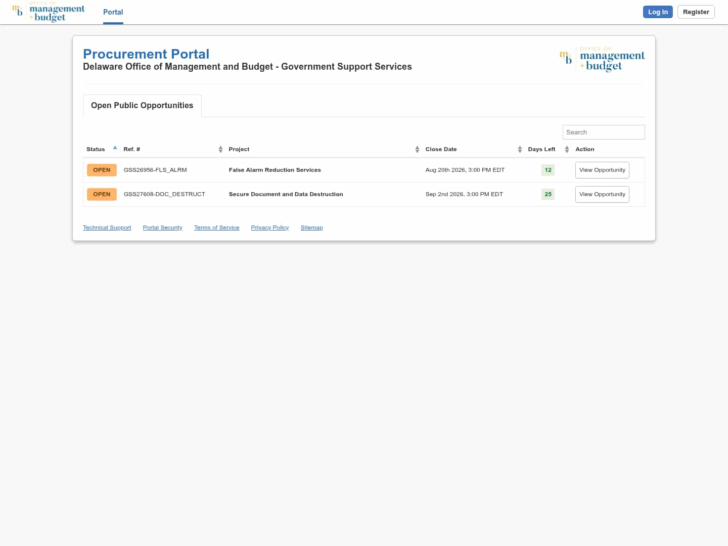Click close date Sep 2nd 2026, 3:00 PM EDT
Image resolution: width=728 pixels, height=546 pixels.
pos(464,194)
